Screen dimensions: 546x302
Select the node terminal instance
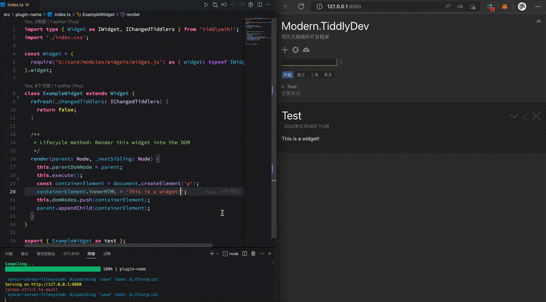[x=231, y=253]
